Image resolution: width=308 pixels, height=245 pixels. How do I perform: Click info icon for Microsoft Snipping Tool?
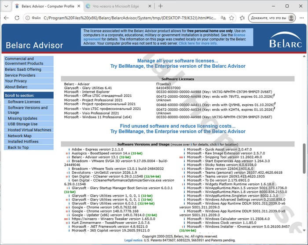click(x=184, y=157)
